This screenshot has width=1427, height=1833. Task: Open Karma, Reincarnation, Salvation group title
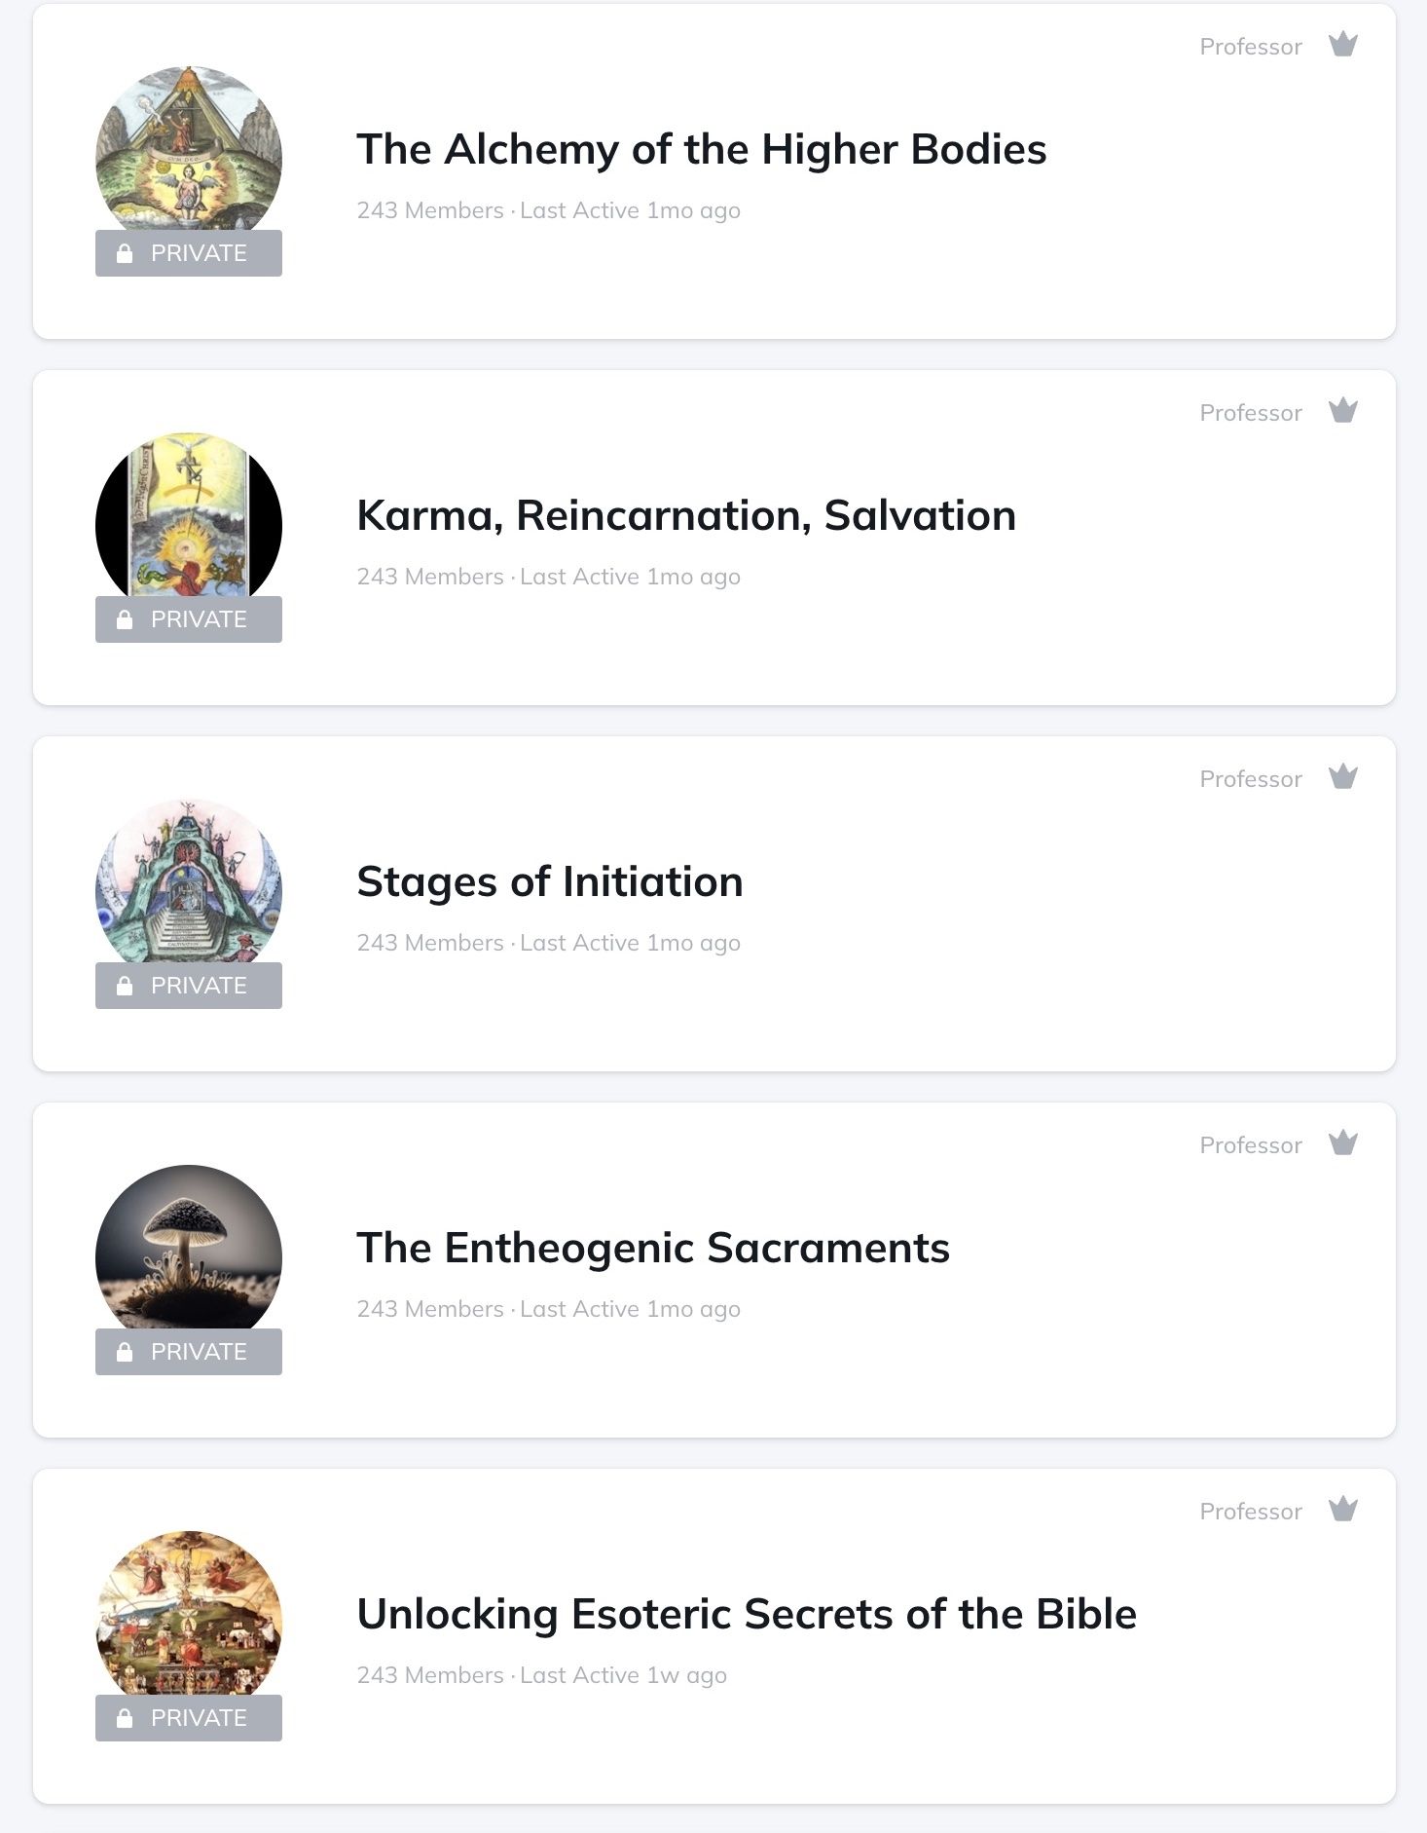(x=686, y=516)
